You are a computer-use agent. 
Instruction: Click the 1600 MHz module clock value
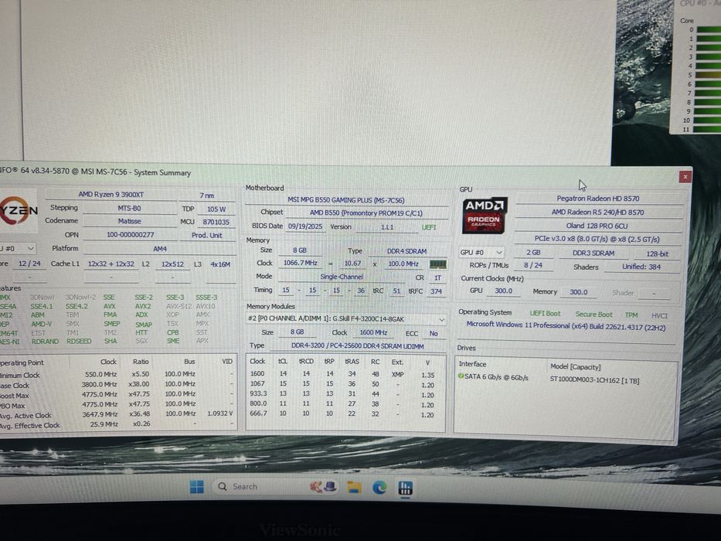pos(373,332)
